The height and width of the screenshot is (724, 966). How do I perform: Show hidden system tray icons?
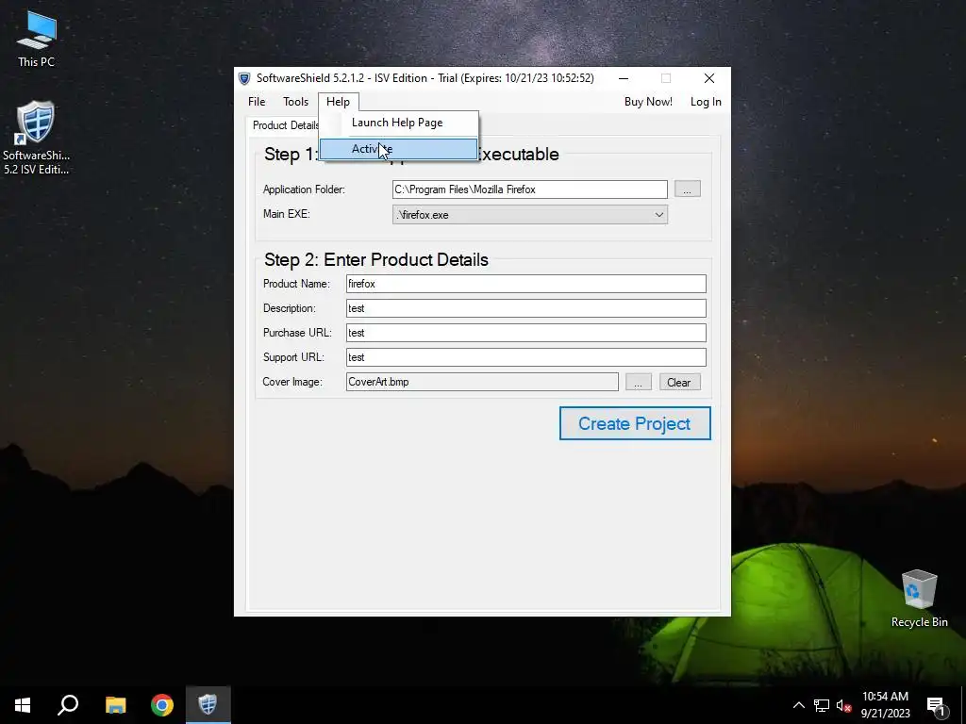click(798, 705)
